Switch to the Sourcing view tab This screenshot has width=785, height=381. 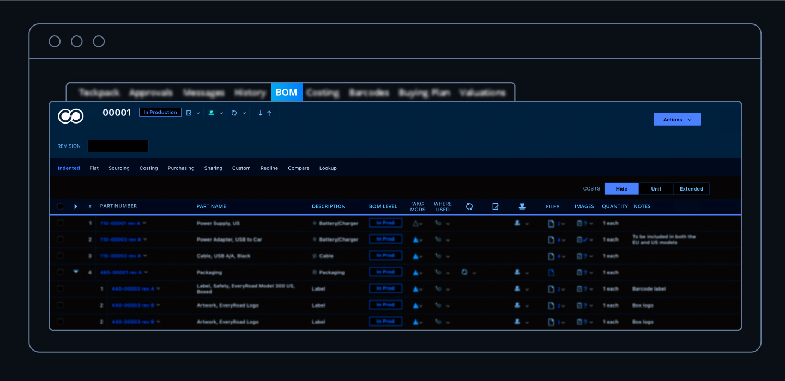119,168
